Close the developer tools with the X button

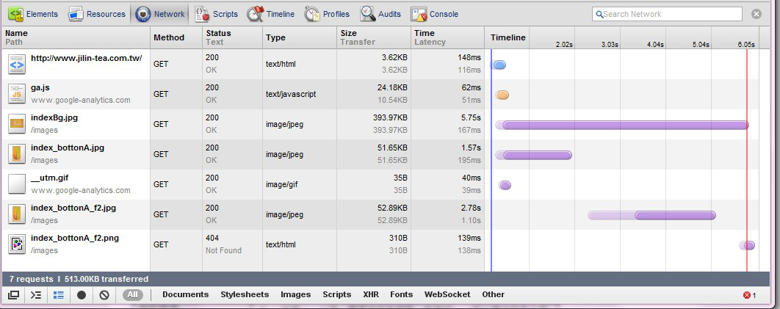pos(756,14)
